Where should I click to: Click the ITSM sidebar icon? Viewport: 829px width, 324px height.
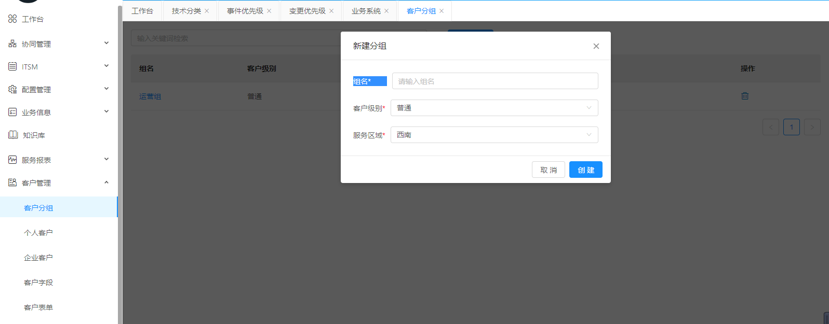(12, 66)
